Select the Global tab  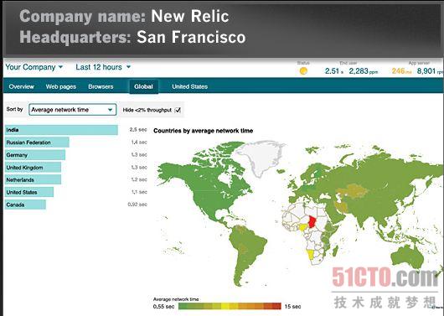point(143,86)
